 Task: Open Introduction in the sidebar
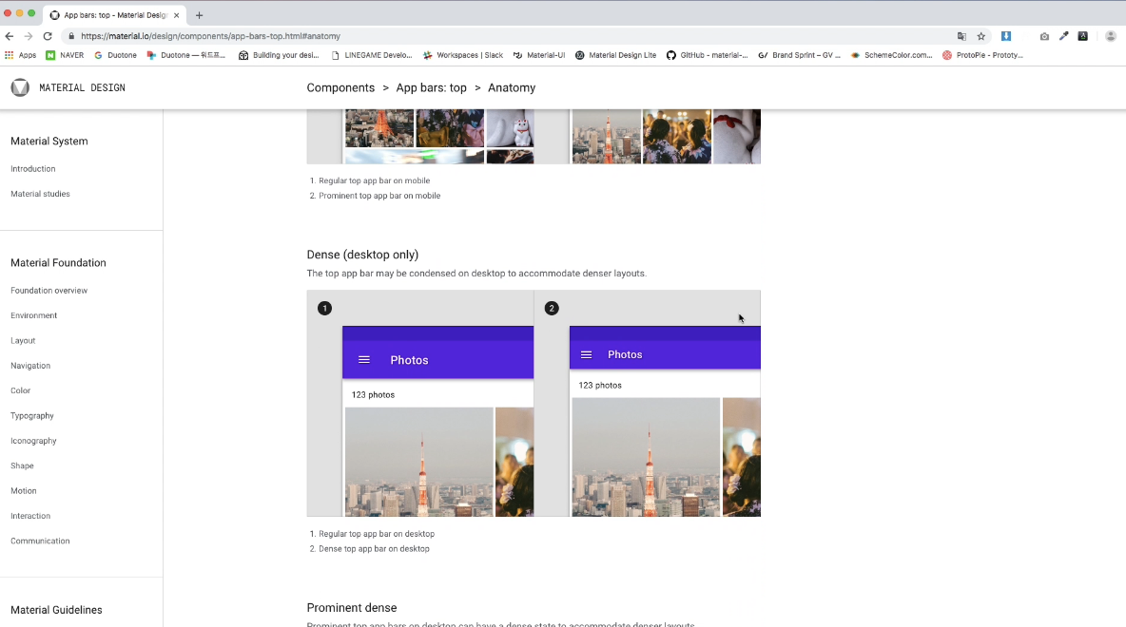[x=33, y=168]
